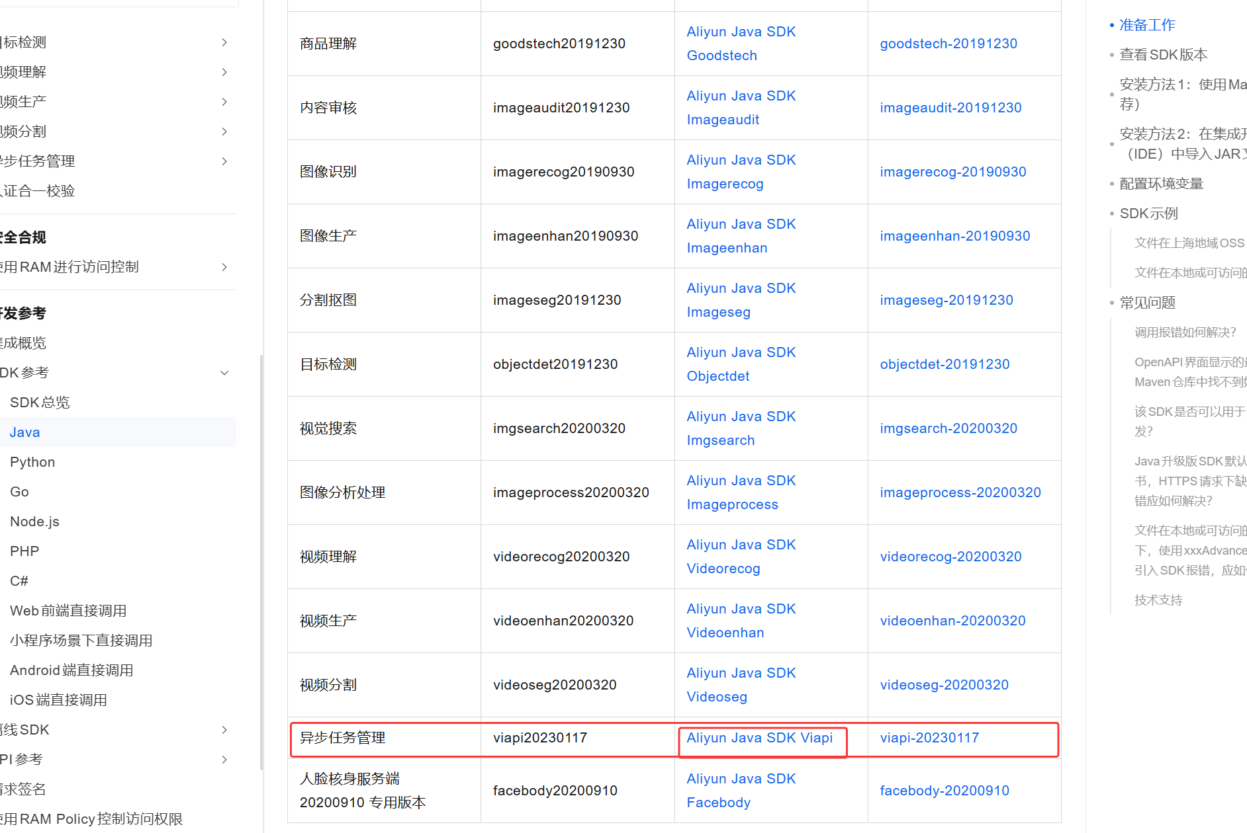
Task: Jump to 常见问题 in the outline
Action: pyautogui.click(x=1147, y=303)
